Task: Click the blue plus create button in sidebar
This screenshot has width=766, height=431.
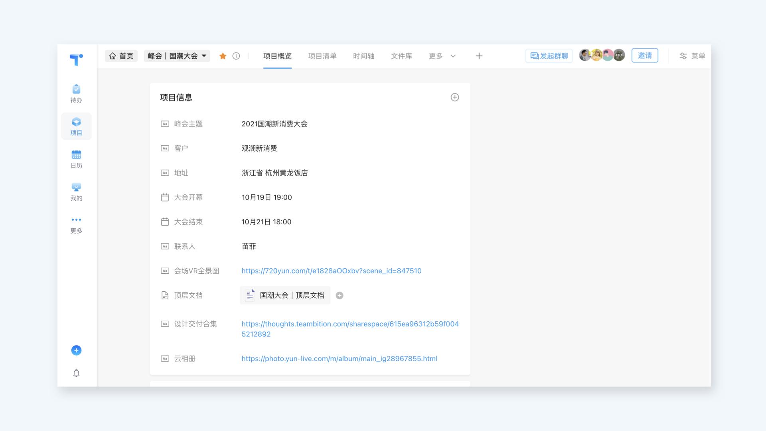Action: click(76, 350)
